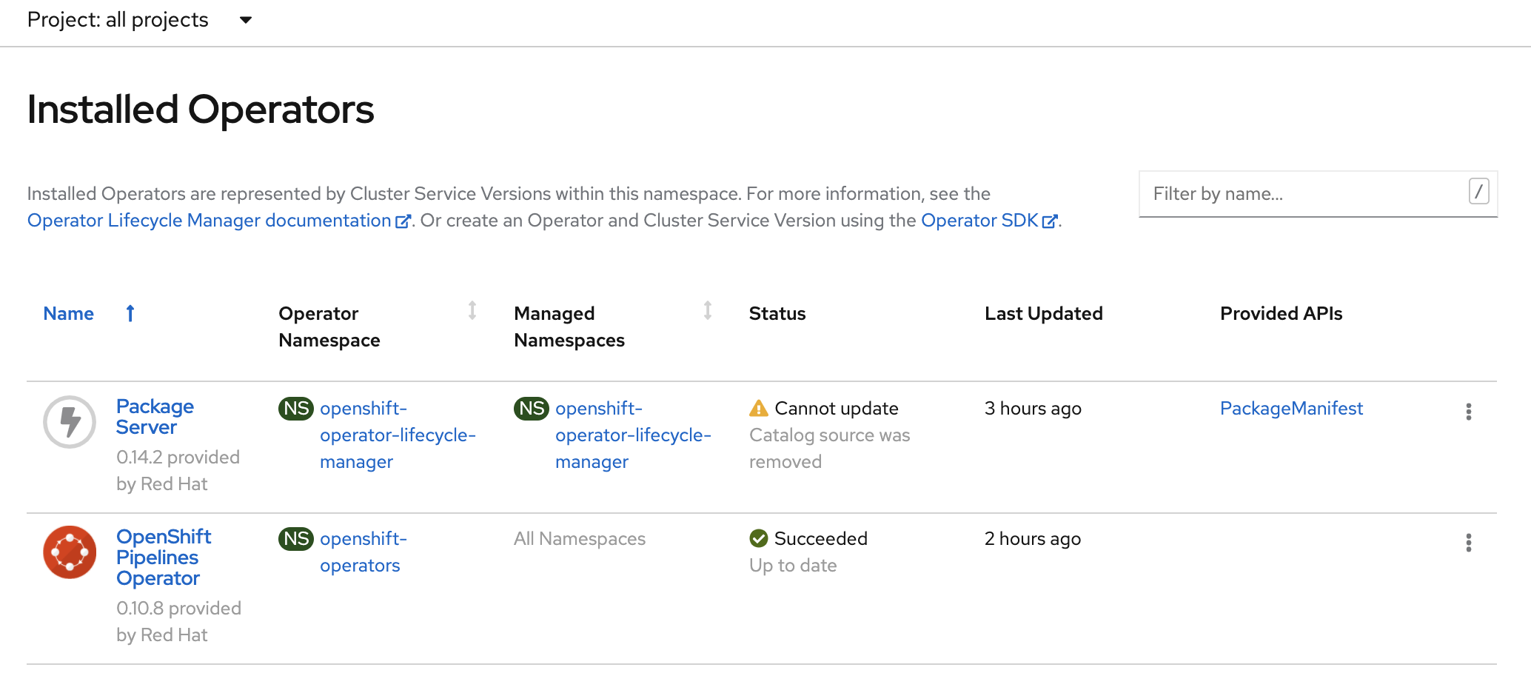Click the Name column sort arrow icon
The height and width of the screenshot is (693, 1531).
coord(130,313)
